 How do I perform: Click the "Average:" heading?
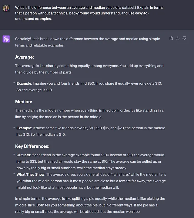25,57
